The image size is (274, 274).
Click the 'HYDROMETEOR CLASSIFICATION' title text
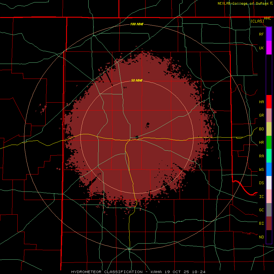[x=107, y=272]
